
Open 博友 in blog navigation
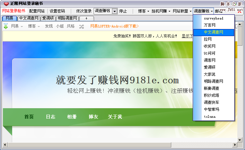[x=93, y=117]
